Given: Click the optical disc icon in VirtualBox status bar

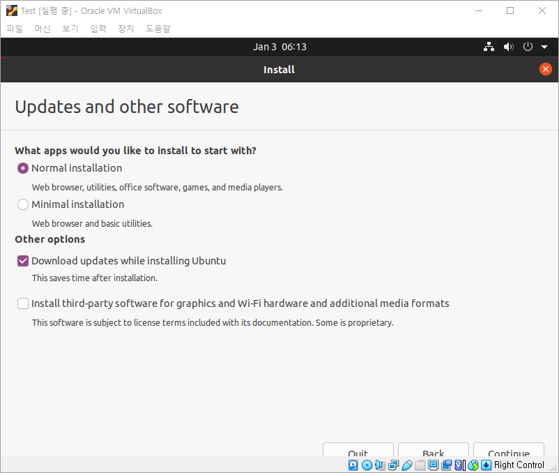Looking at the screenshot, I should pyautogui.click(x=367, y=465).
